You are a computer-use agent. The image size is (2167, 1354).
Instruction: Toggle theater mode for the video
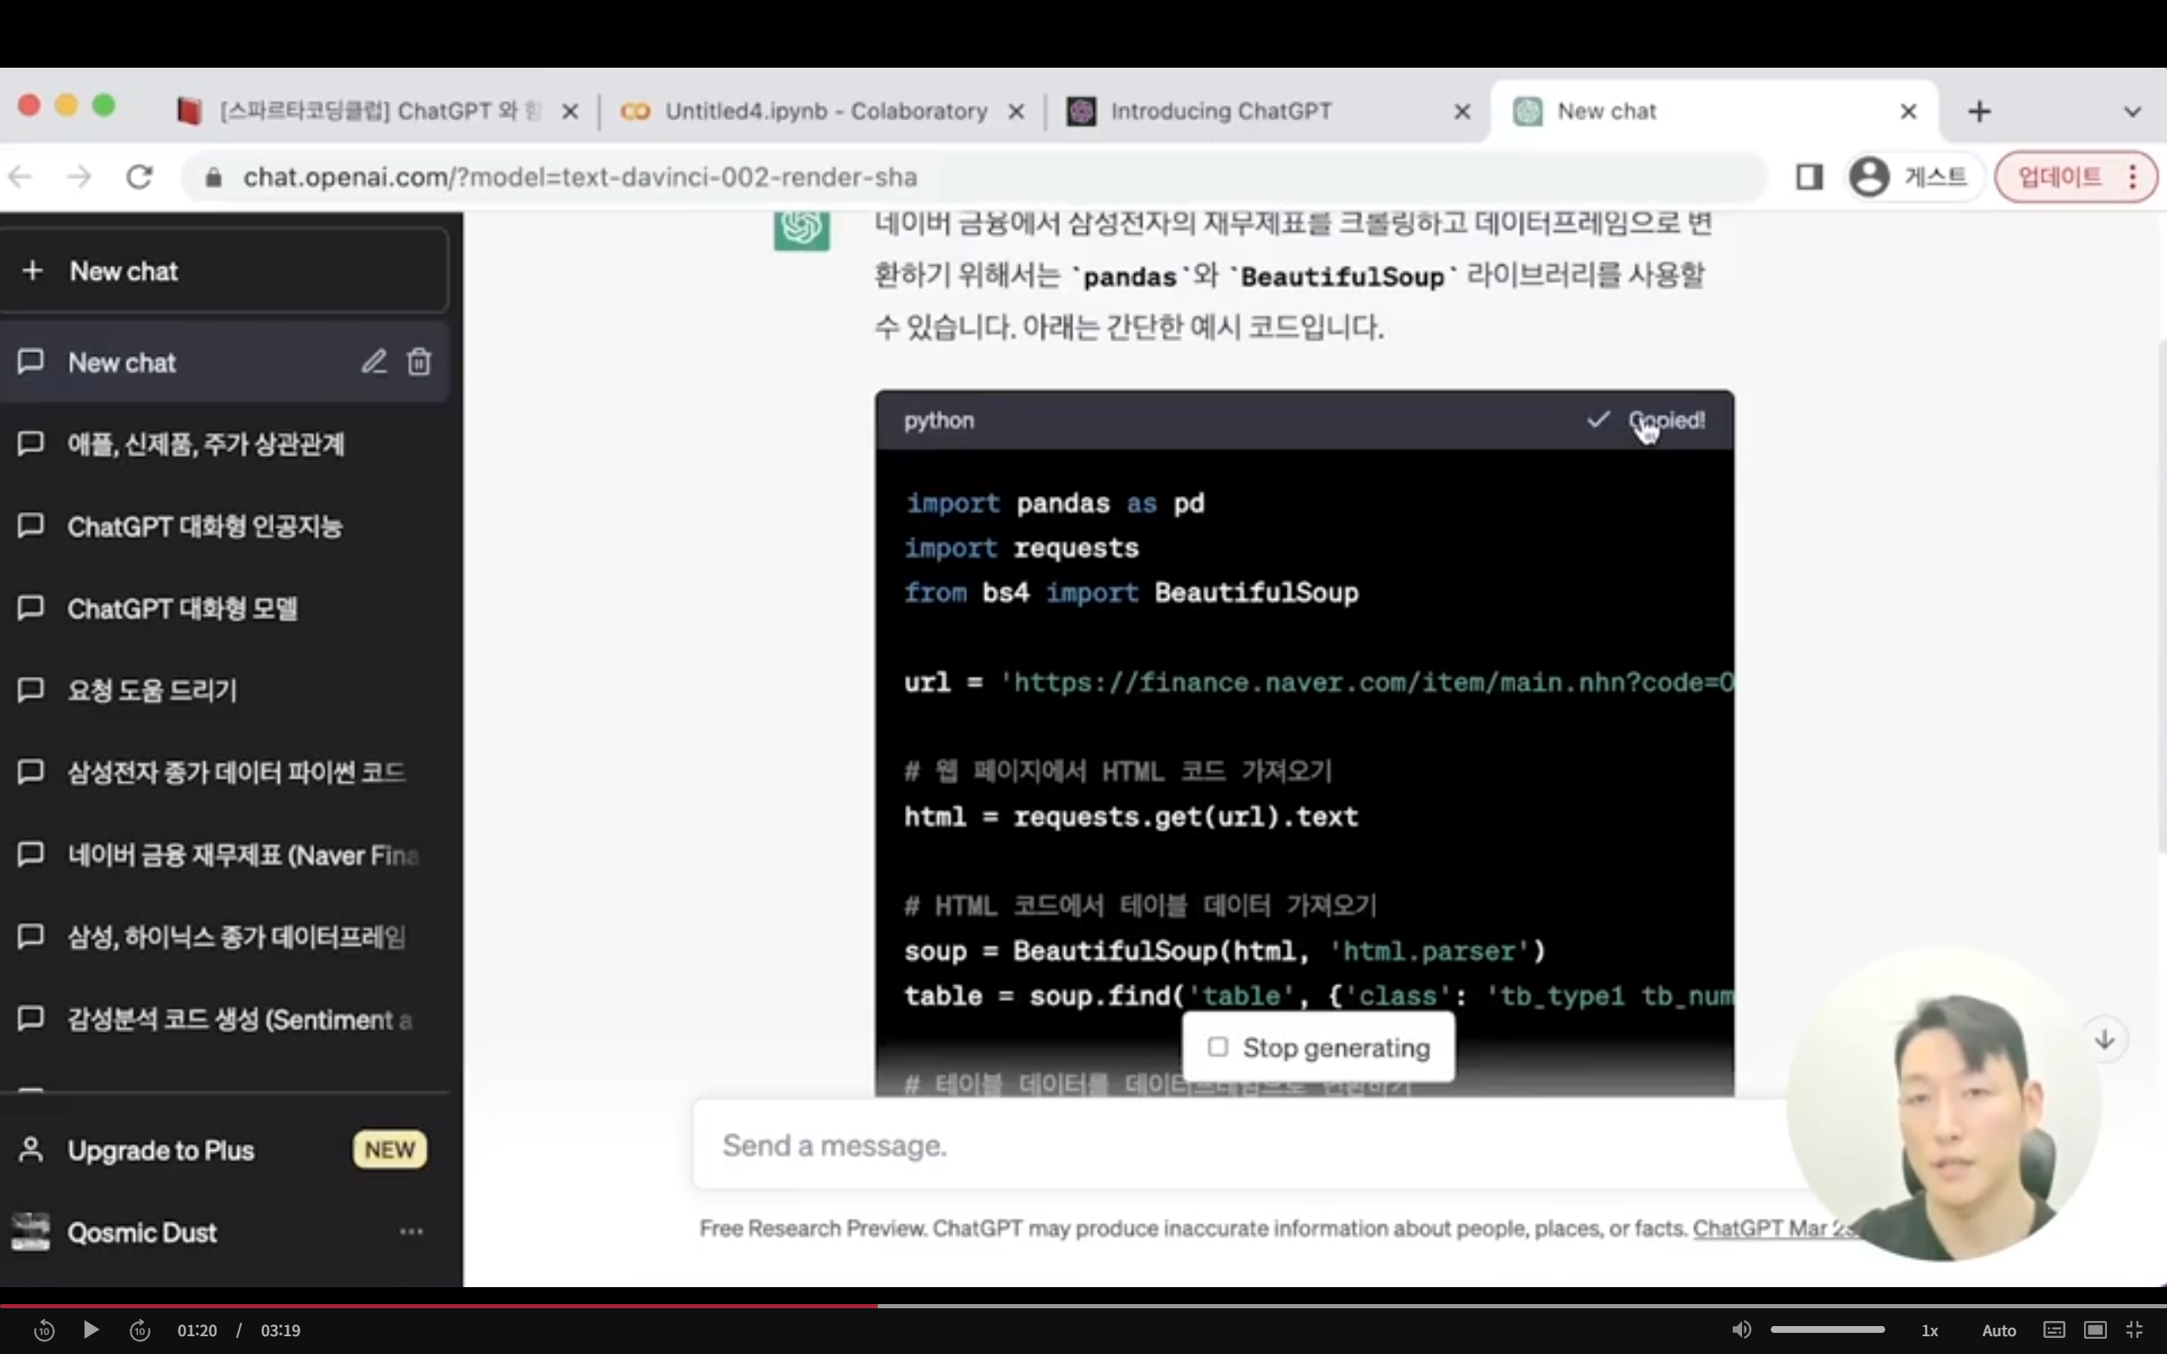coord(2095,1329)
